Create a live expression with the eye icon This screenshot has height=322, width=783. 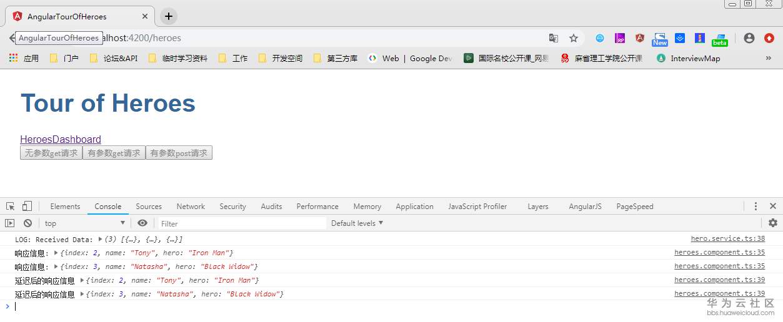142,223
